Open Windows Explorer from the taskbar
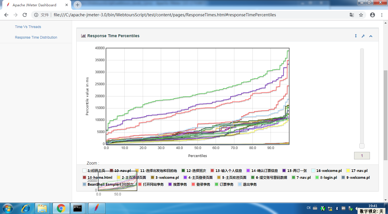 pos(43,208)
